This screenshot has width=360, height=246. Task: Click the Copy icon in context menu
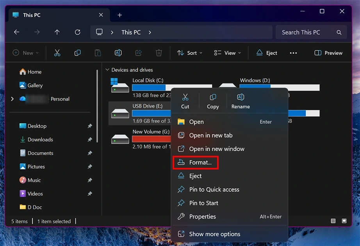(213, 97)
